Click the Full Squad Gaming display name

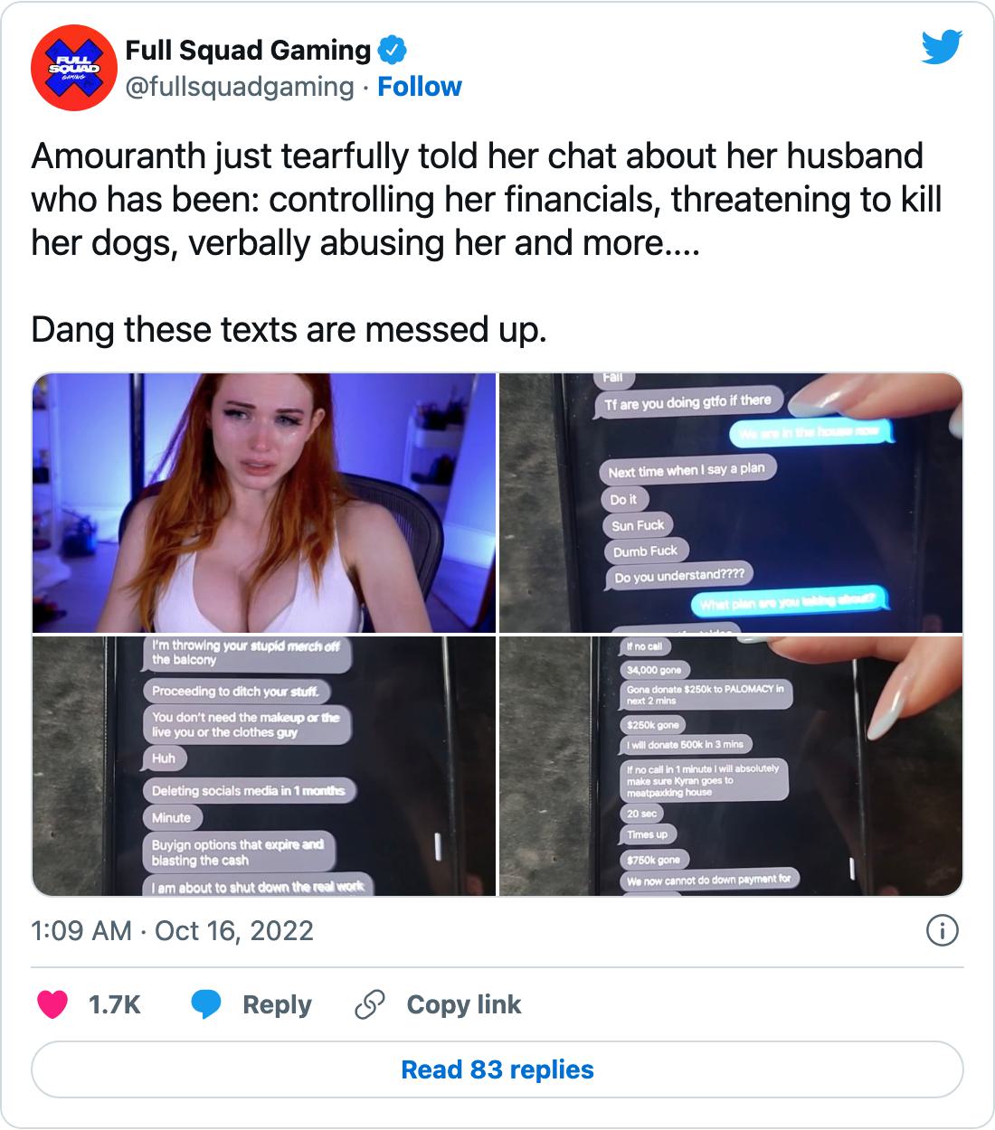(248, 51)
